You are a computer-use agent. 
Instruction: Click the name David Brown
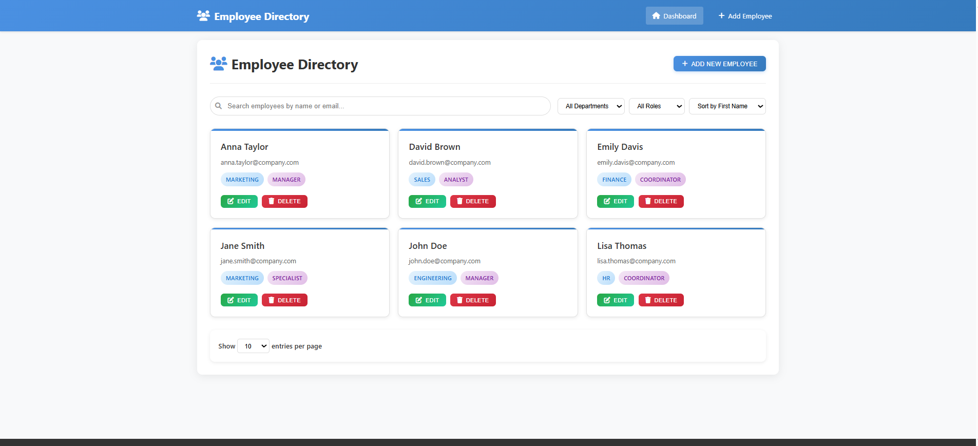(x=434, y=147)
